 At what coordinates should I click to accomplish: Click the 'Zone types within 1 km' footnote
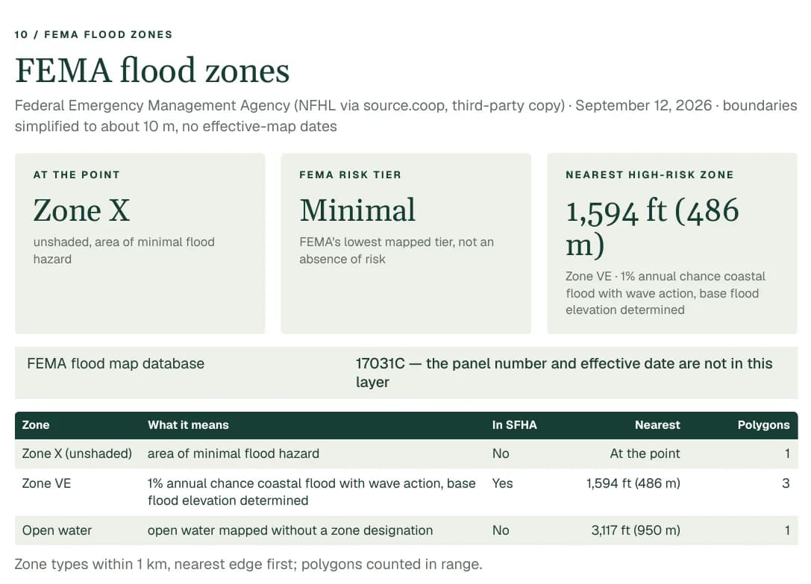coord(248,565)
